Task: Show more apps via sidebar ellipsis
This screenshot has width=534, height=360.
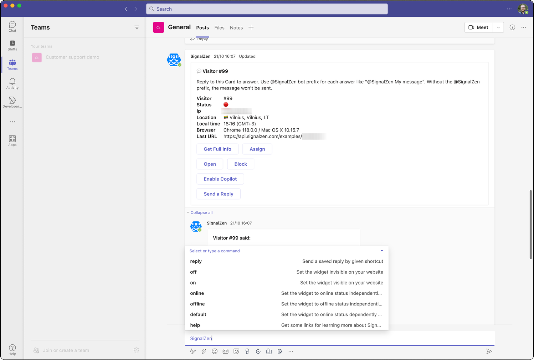Action: (12, 122)
